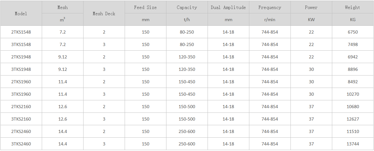Click model cell 2TKS1548
This screenshot has height=151, width=374.
coord(21,32)
